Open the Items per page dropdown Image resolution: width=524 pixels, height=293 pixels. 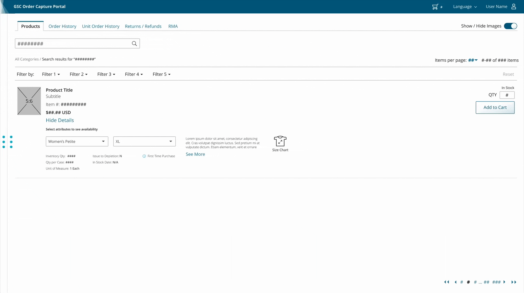pyautogui.click(x=473, y=60)
